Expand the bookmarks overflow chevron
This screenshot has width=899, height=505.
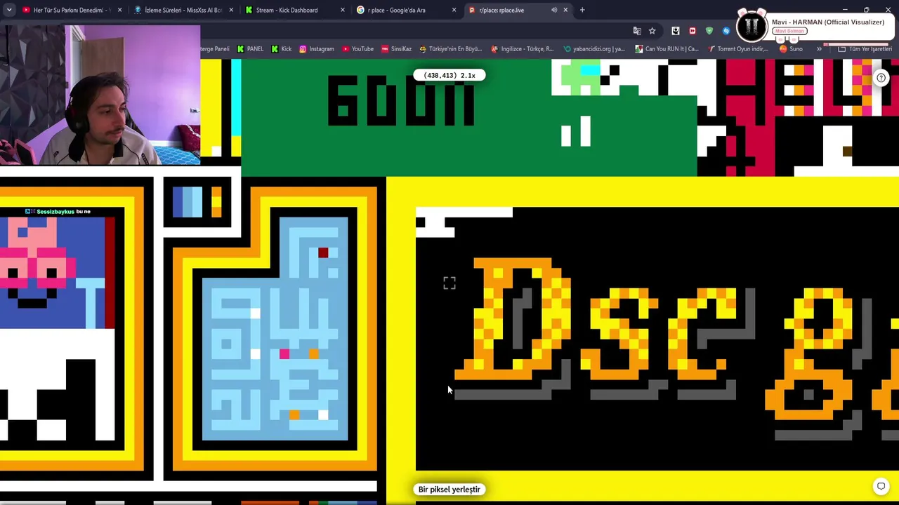click(819, 49)
